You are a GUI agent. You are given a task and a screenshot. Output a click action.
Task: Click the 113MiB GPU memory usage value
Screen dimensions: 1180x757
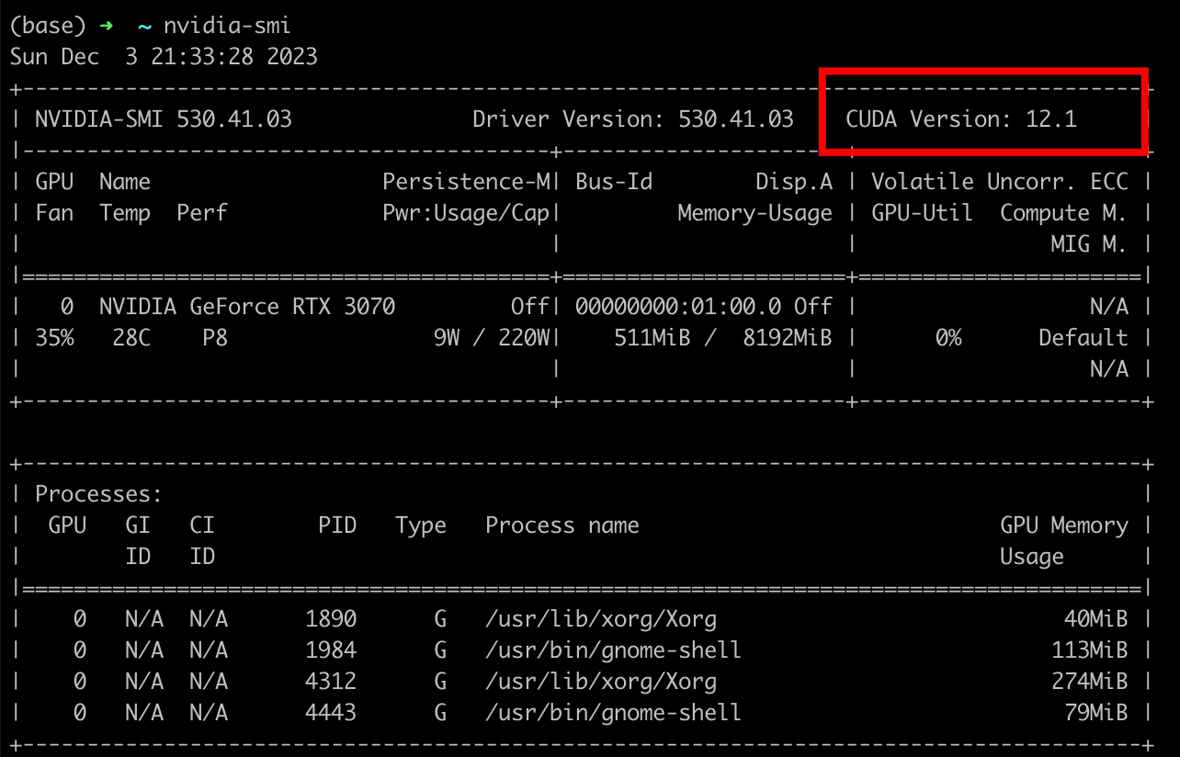click(1089, 650)
